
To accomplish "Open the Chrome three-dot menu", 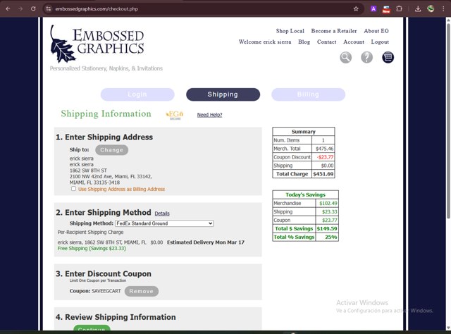I will click(x=443, y=8).
